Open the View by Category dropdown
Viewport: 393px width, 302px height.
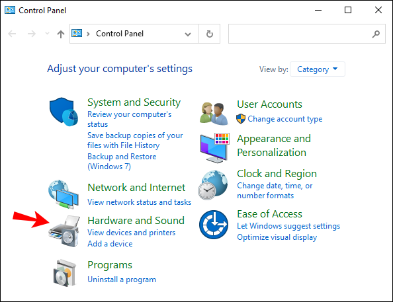pos(318,69)
